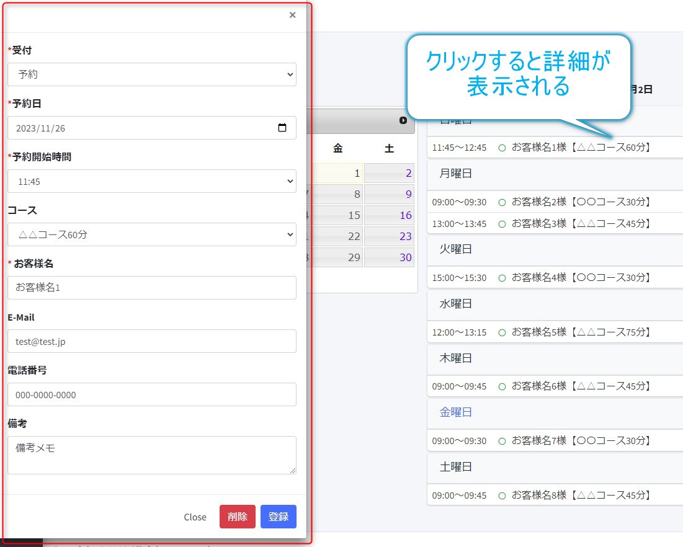
Task: Click the お客様名 input containing お客様名1
Action: coord(151,288)
